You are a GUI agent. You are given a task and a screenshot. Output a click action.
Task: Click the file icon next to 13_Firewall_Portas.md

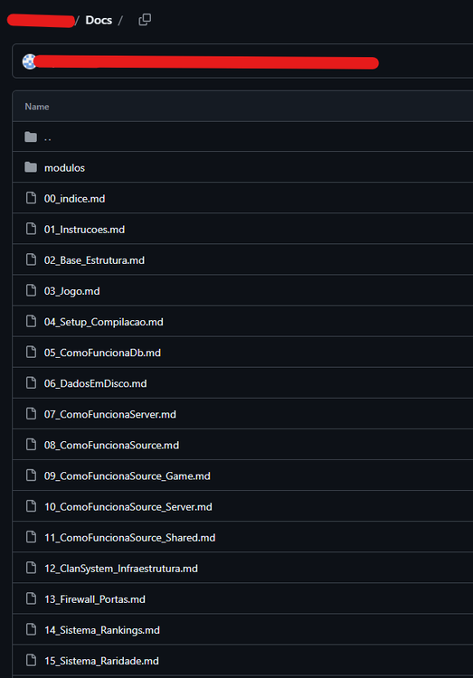tap(31, 598)
